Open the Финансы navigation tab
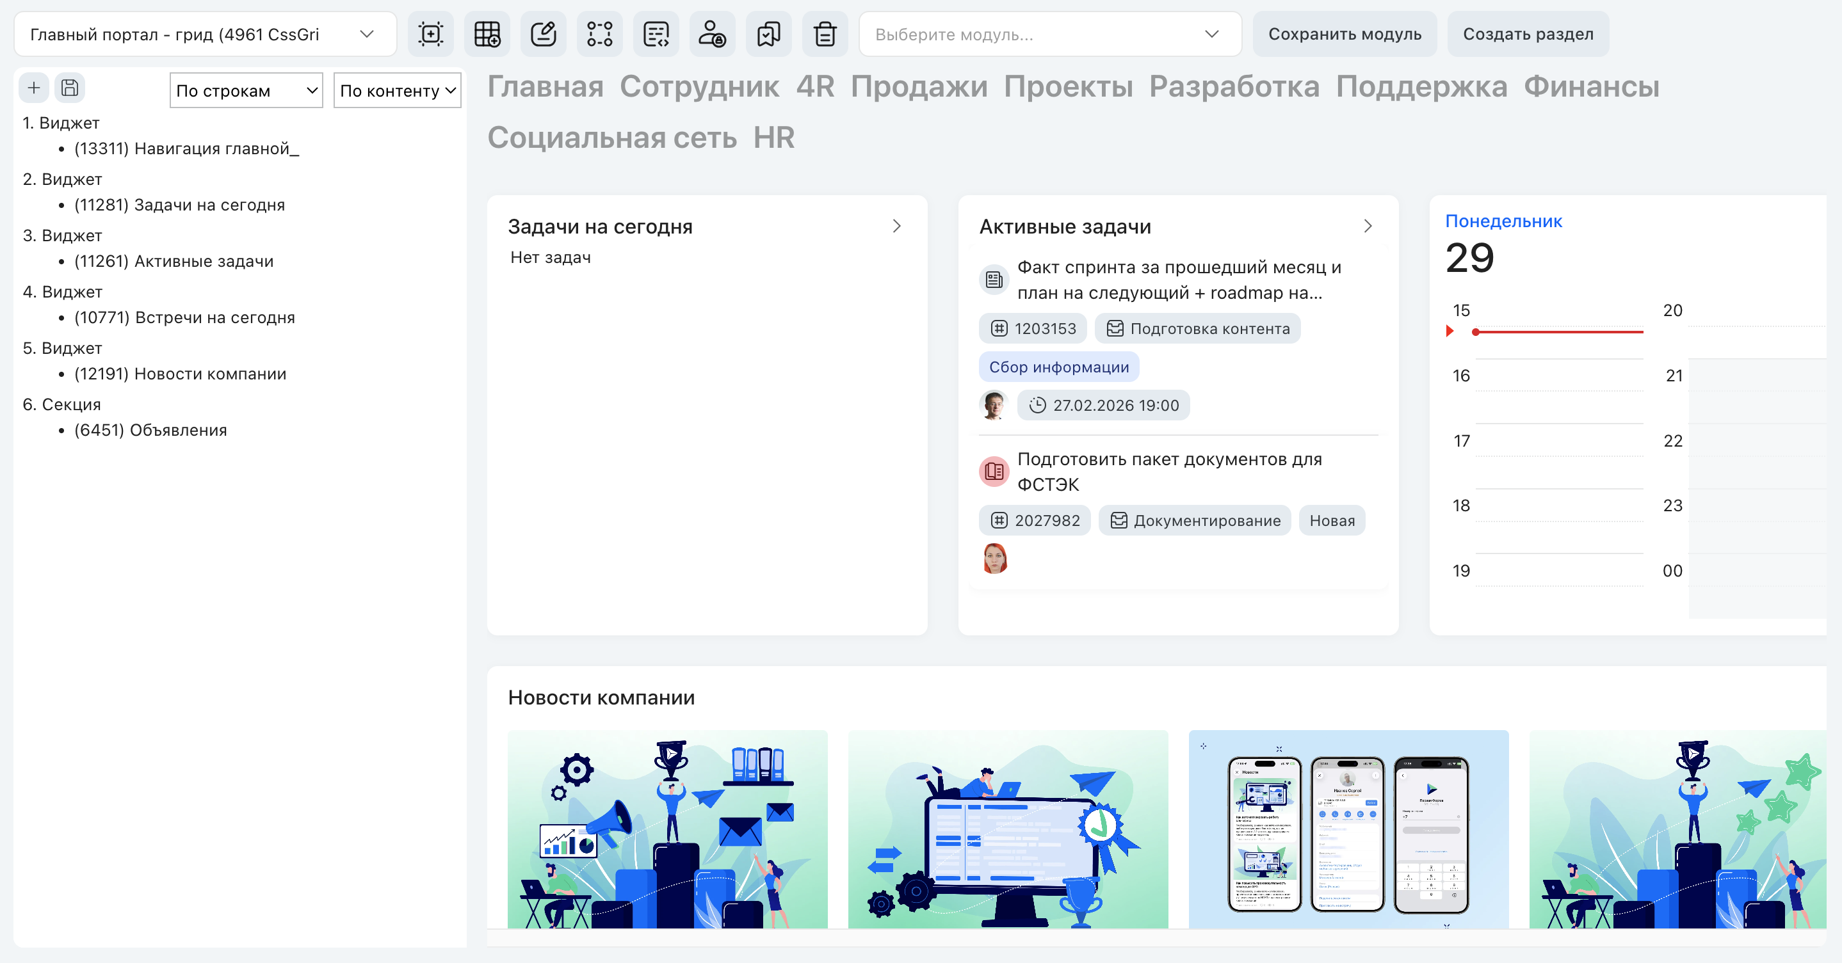This screenshot has width=1842, height=963. coord(1591,86)
